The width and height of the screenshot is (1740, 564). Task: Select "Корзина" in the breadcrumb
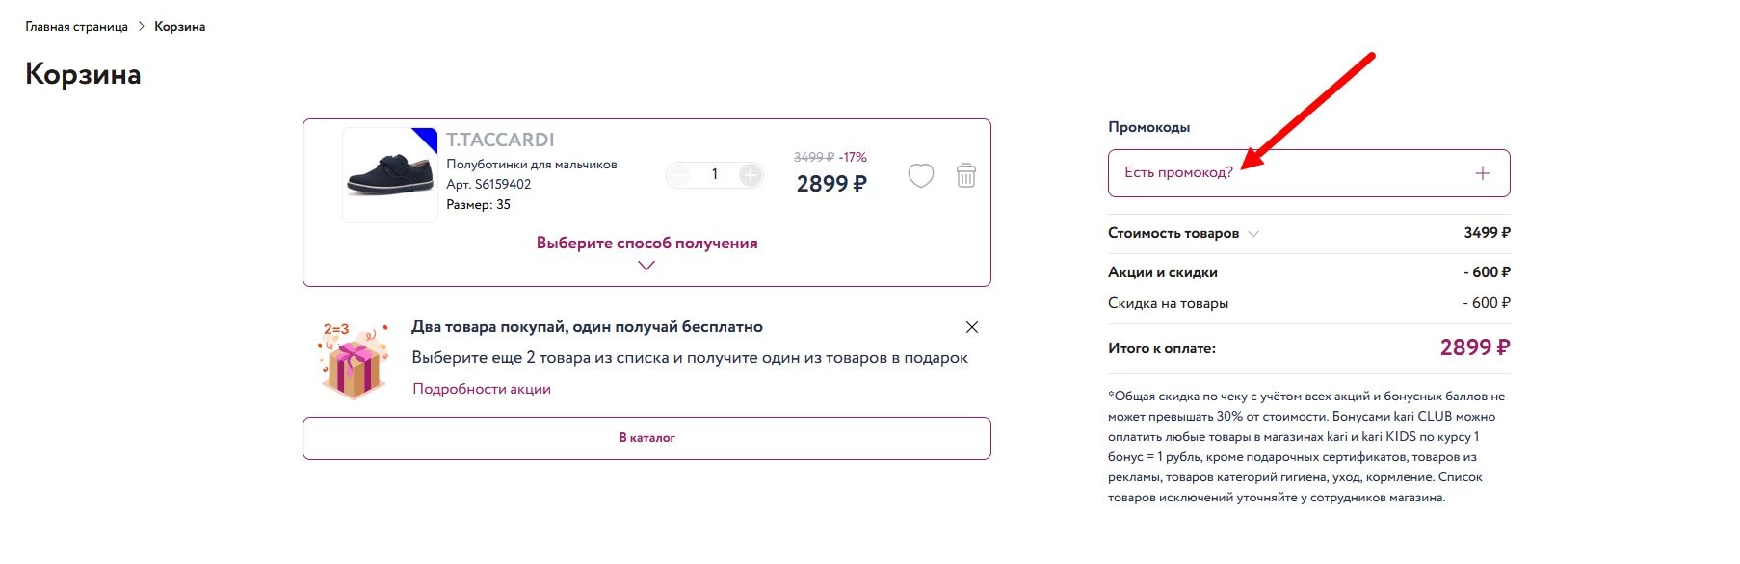coord(179,26)
